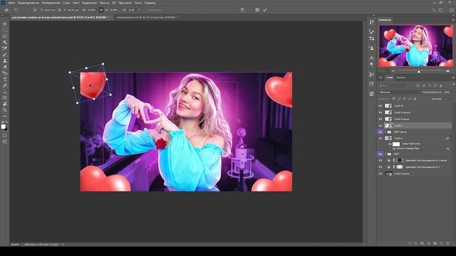Zoom in with Navigator large mountains button
Image resolution: width=456 pixels, height=256 pixels.
(447, 71)
